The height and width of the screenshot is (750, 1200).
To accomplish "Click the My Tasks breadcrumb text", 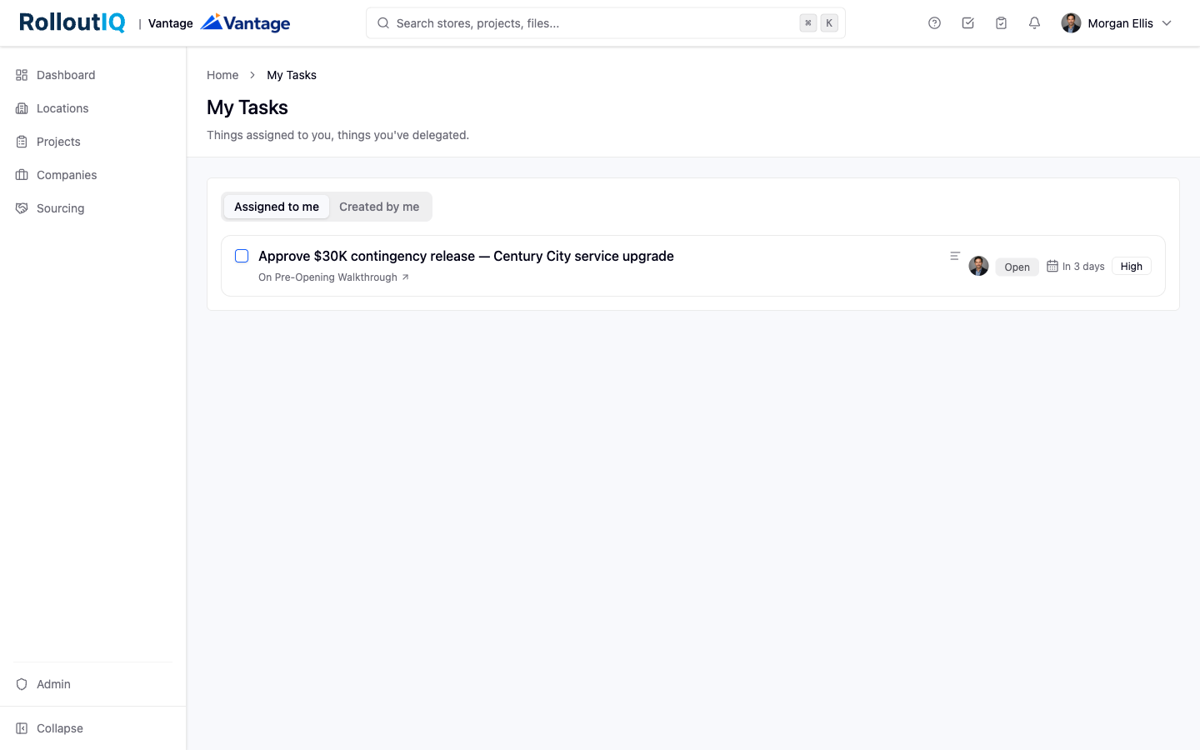I will pyautogui.click(x=292, y=75).
